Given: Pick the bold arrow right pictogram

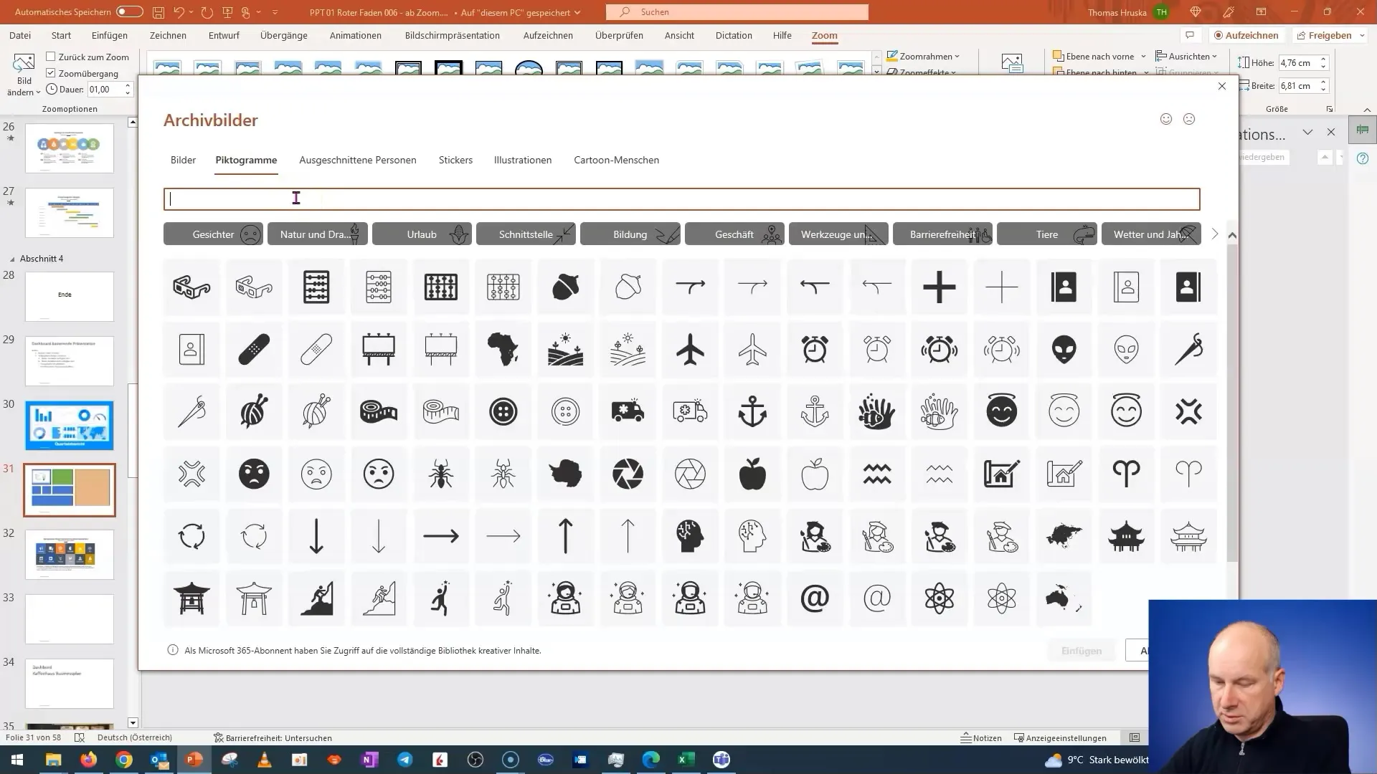Looking at the screenshot, I should tap(441, 536).
